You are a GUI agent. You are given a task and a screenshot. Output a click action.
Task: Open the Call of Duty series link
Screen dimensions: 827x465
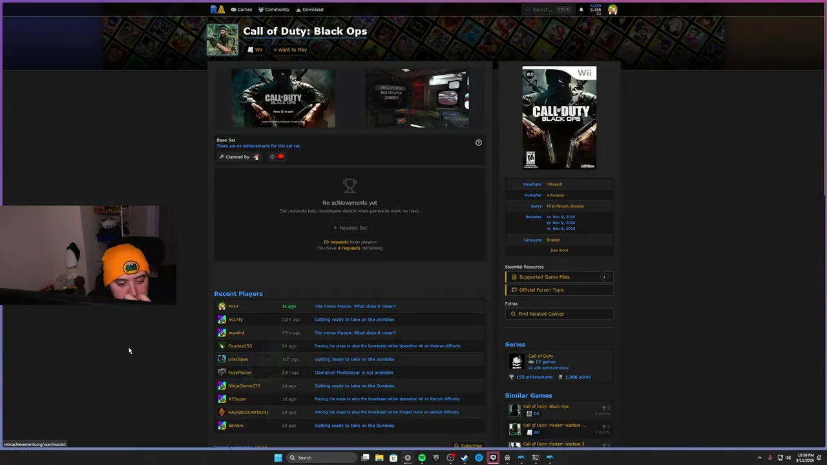[x=541, y=356]
